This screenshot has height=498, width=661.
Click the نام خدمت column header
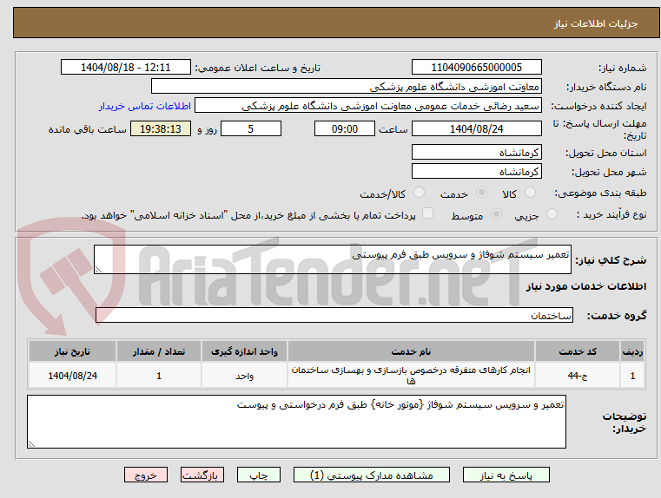pos(411,351)
